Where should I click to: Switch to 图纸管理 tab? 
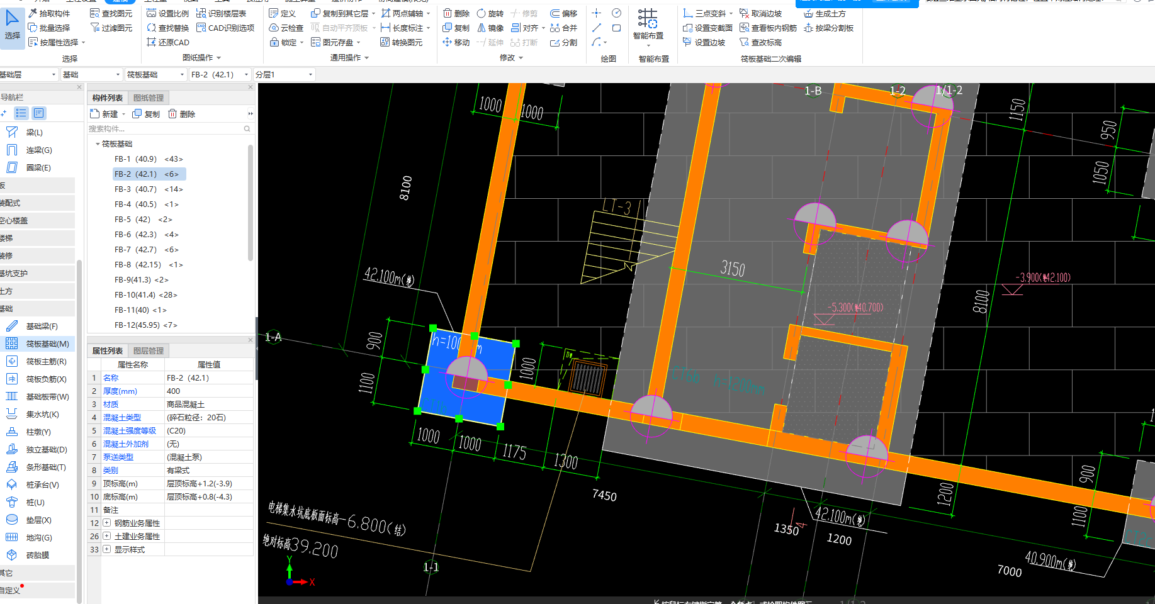(x=149, y=98)
